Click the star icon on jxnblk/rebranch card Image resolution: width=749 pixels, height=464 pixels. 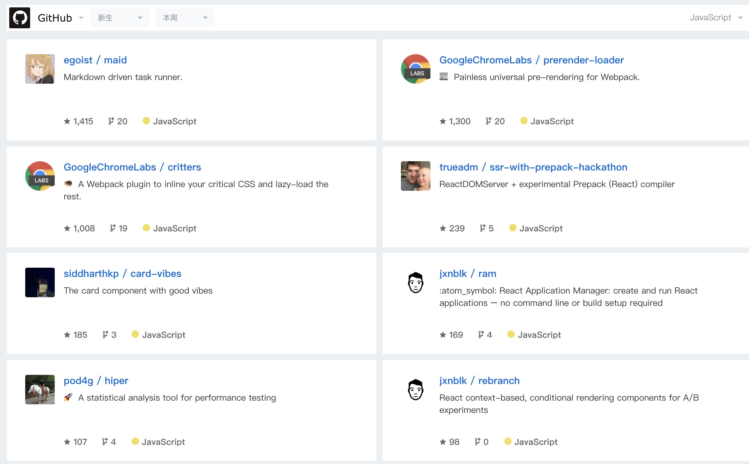pyautogui.click(x=443, y=442)
